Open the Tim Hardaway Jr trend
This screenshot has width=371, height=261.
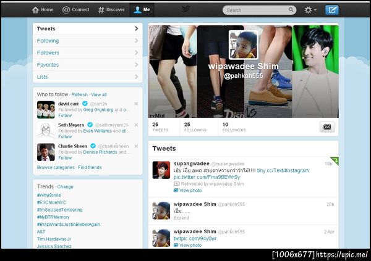pos(54,239)
